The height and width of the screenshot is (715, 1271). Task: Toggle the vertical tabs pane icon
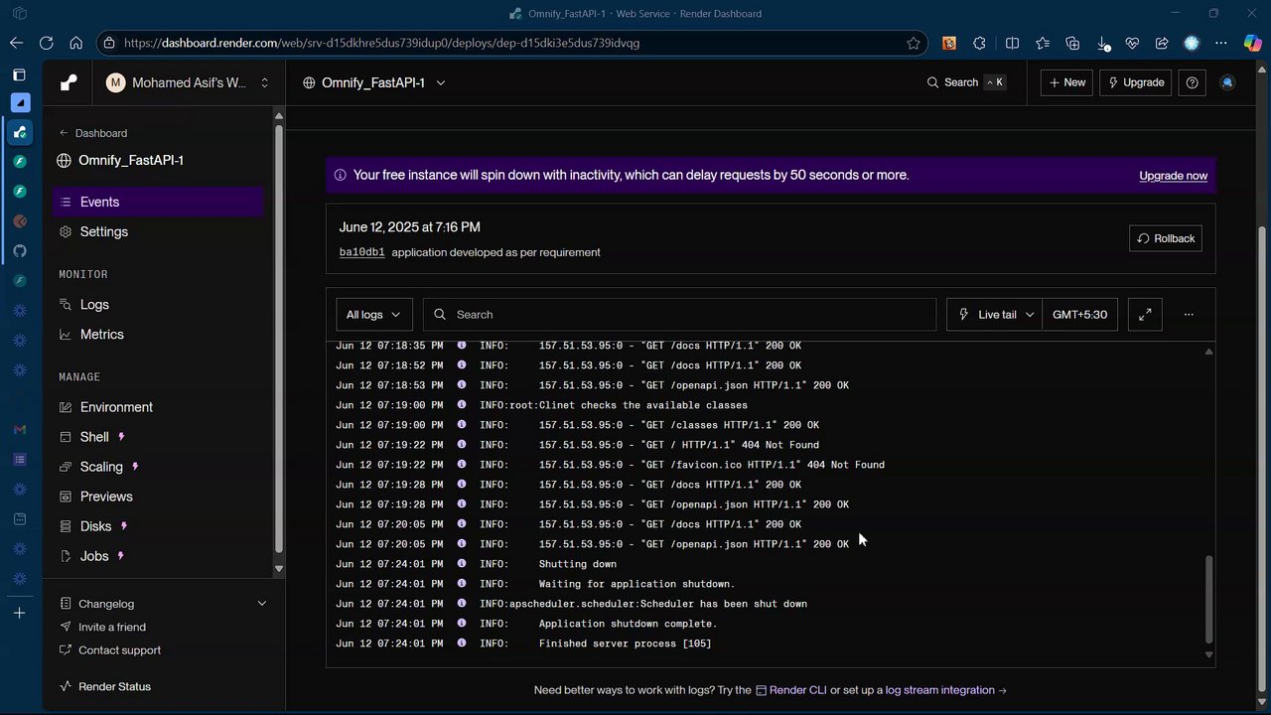(x=20, y=74)
